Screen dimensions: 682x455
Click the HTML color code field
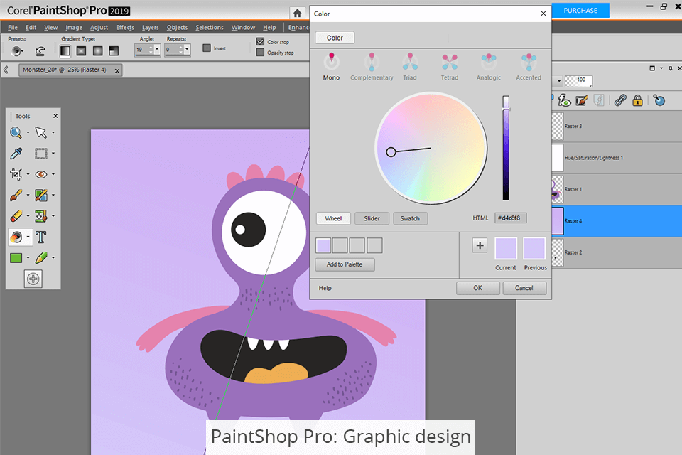(510, 218)
